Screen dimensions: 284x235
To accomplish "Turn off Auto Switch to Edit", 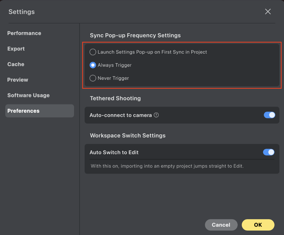I will [x=269, y=152].
